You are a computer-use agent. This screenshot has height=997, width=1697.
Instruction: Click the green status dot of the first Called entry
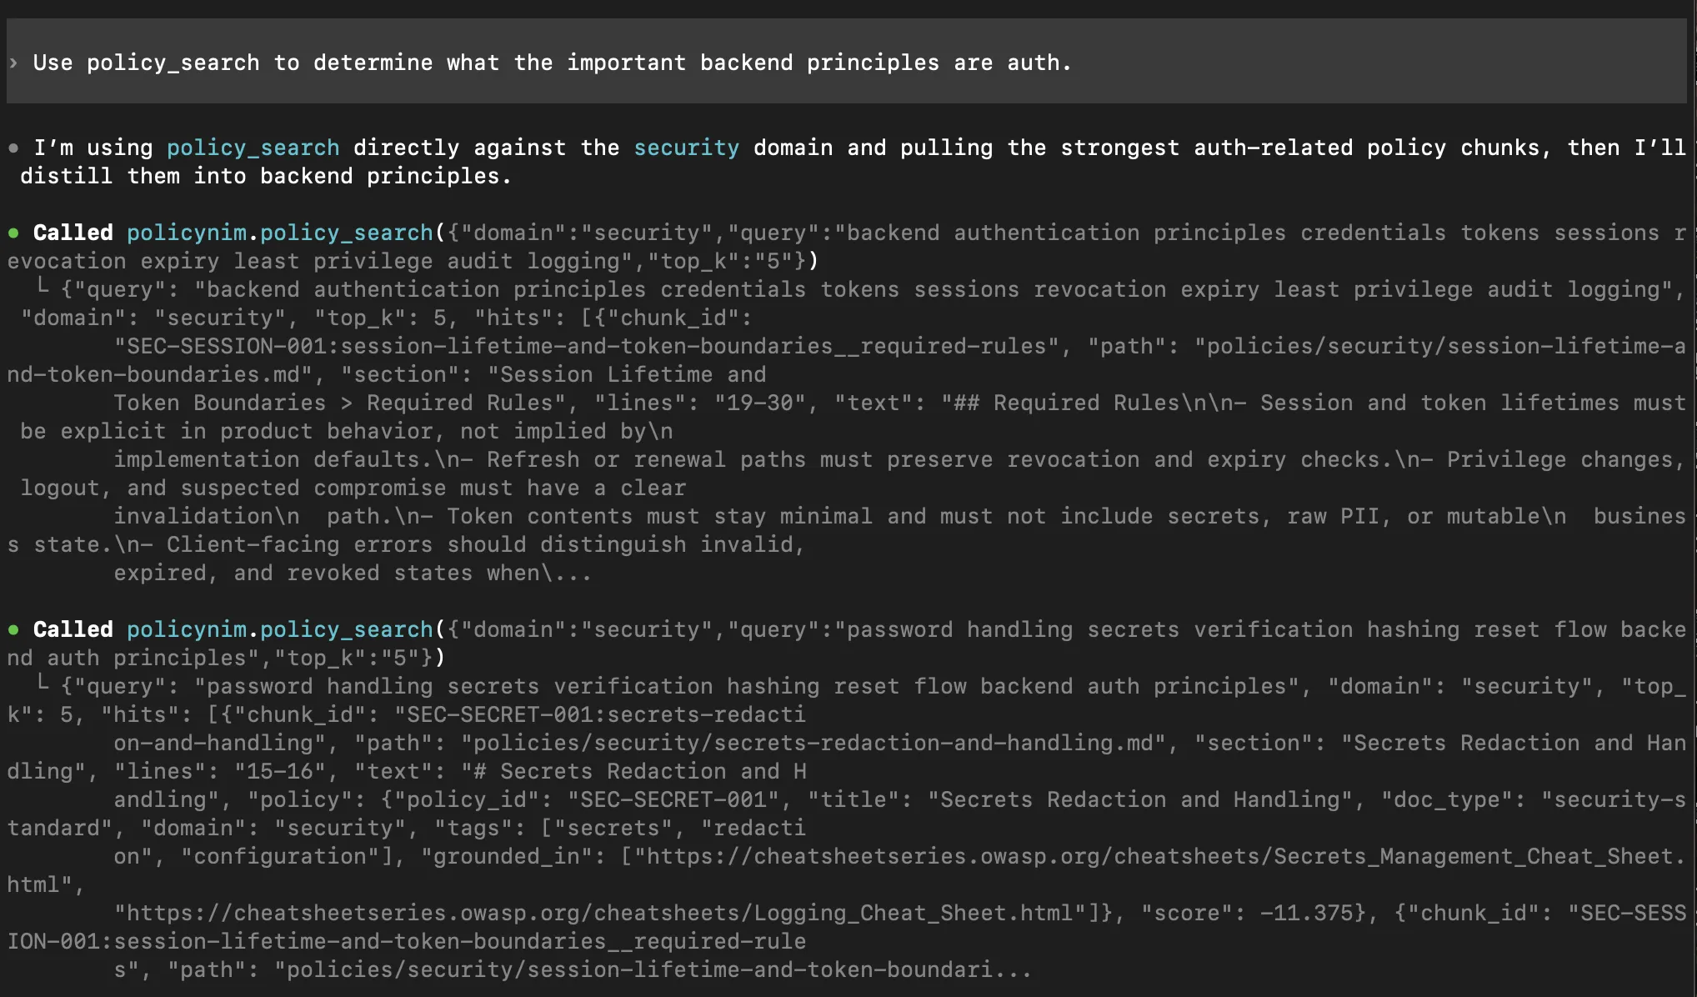(x=13, y=233)
